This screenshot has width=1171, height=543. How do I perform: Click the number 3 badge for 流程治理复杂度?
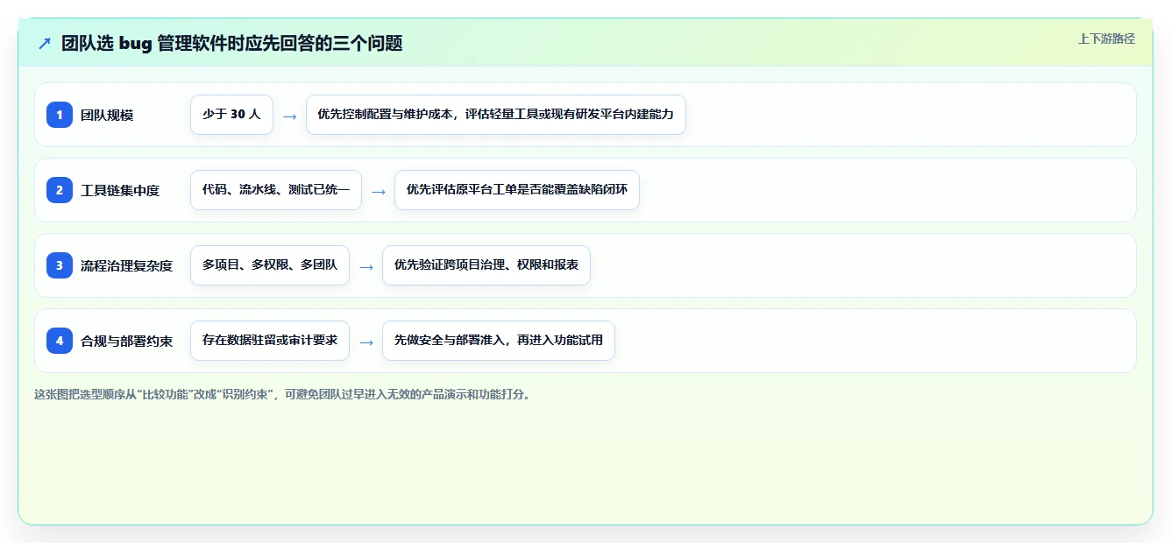(x=60, y=265)
